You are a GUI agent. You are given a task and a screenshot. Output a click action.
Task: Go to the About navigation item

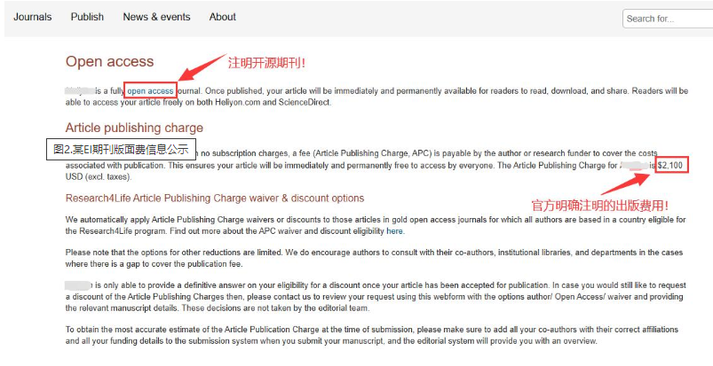click(222, 17)
